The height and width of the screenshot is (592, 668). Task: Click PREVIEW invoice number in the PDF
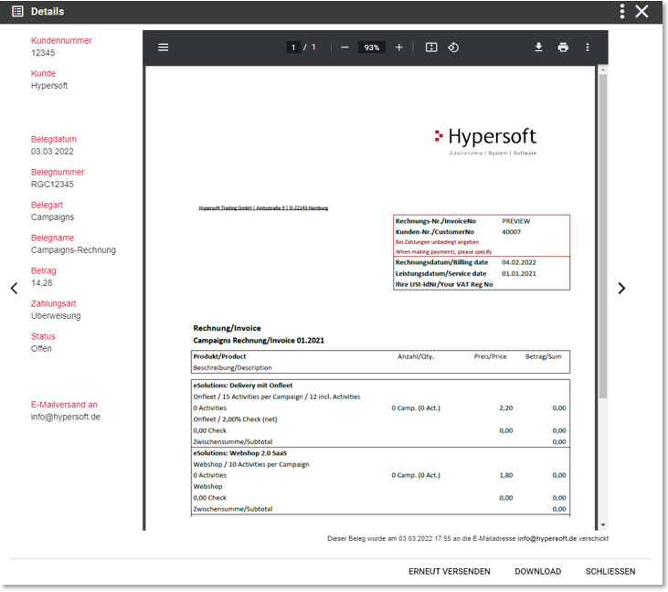coord(516,221)
